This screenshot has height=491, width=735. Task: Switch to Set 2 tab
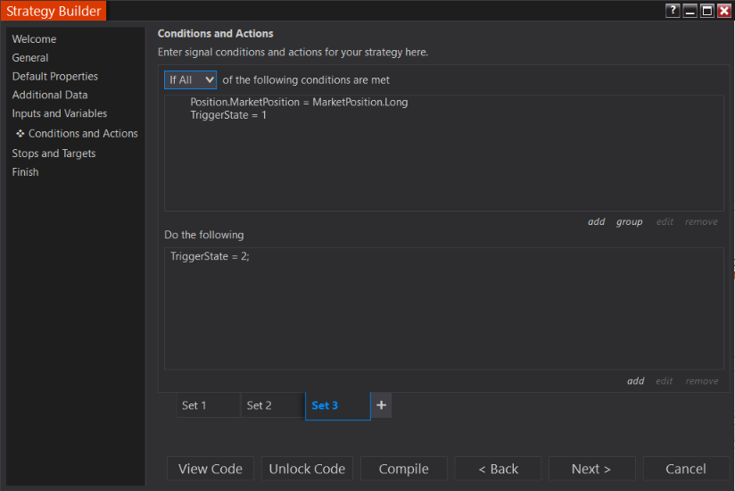pos(260,405)
